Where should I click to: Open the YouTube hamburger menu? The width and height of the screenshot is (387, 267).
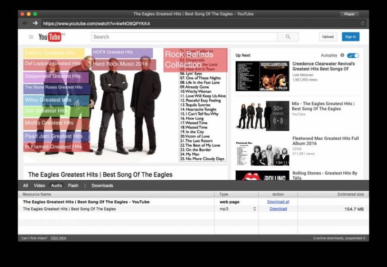tap(31, 37)
